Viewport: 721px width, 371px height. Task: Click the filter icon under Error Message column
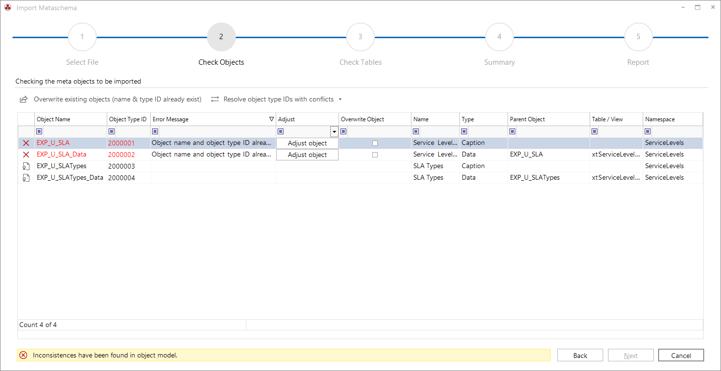click(x=155, y=131)
